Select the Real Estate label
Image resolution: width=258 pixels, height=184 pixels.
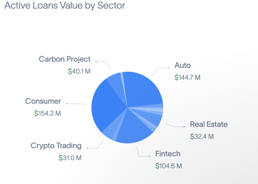pos(209,124)
